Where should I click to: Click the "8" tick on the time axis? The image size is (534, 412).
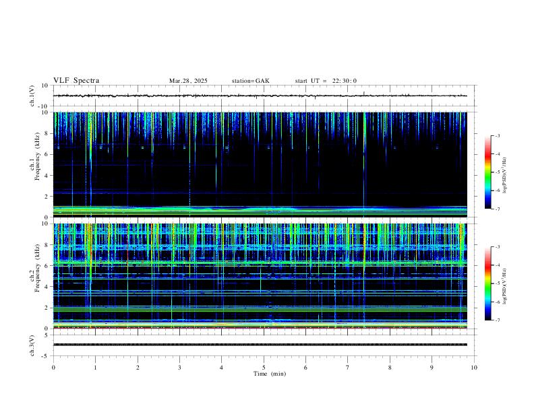pos(390,368)
